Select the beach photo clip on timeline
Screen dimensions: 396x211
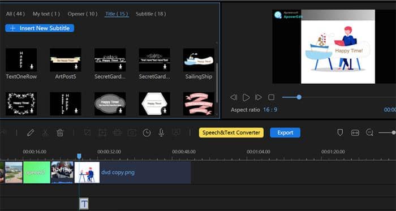(x=14, y=173)
